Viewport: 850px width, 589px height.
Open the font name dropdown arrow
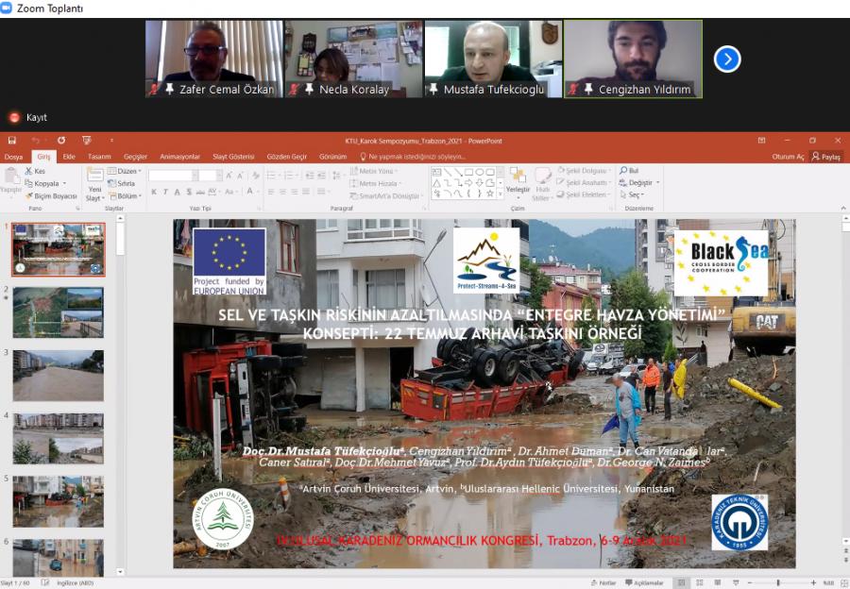coord(195,175)
